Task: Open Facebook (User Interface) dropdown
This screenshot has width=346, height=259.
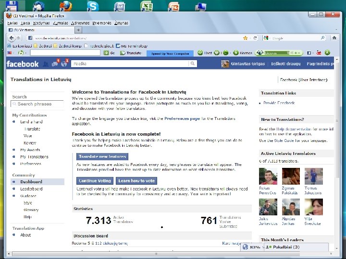Action: (x=304, y=80)
